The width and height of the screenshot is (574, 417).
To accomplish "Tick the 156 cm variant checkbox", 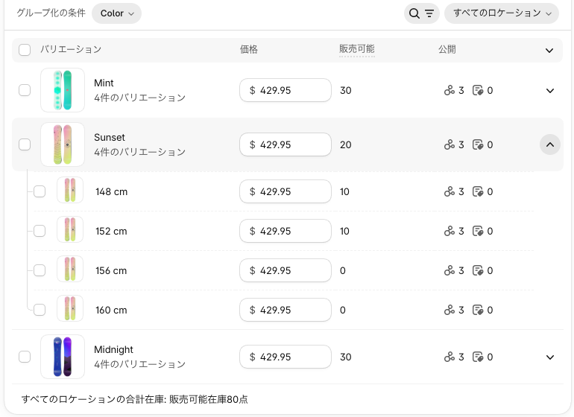I will pos(40,270).
